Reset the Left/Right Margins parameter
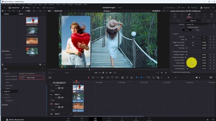The height and width of the screenshot is (121, 216). coord(214,54)
